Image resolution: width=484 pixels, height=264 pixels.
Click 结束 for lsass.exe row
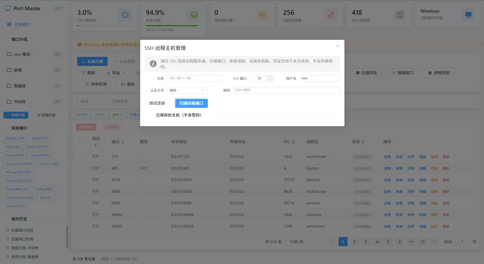(434, 215)
